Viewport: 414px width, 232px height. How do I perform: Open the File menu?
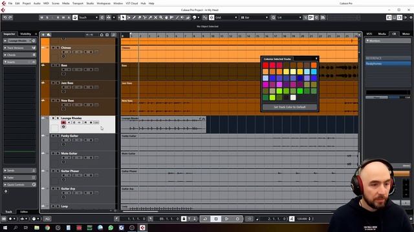tap(10, 3)
